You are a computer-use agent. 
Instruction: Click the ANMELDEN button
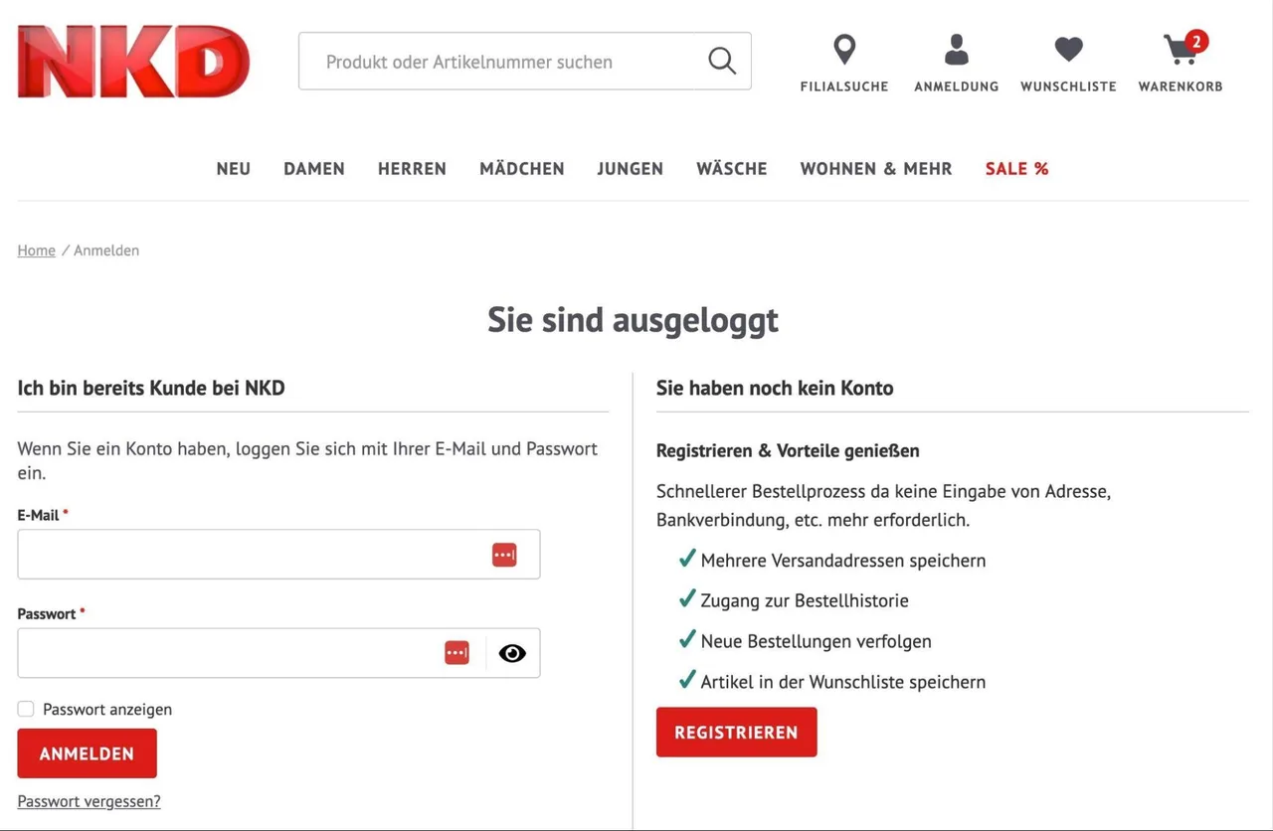(88, 753)
